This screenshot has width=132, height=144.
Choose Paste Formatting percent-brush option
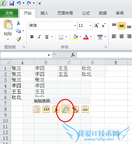click(76, 109)
